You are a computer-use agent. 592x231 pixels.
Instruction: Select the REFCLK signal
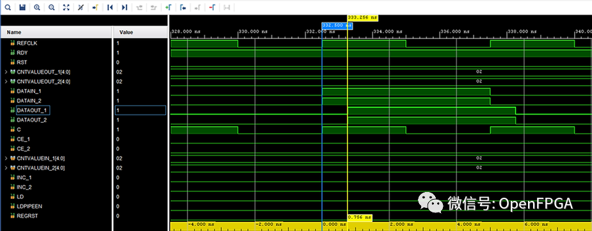(27, 43)
